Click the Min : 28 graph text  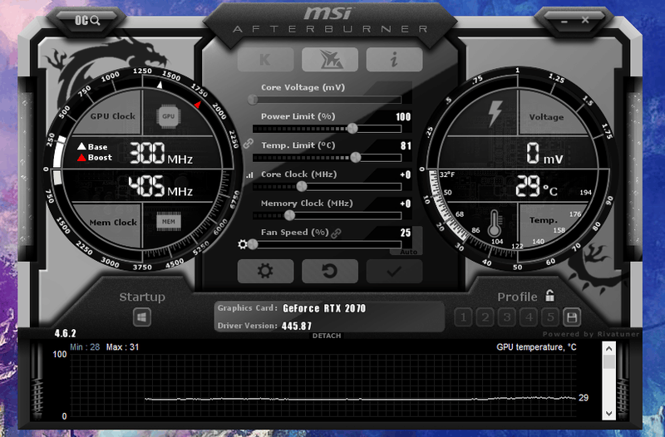(x=85, y=347)
